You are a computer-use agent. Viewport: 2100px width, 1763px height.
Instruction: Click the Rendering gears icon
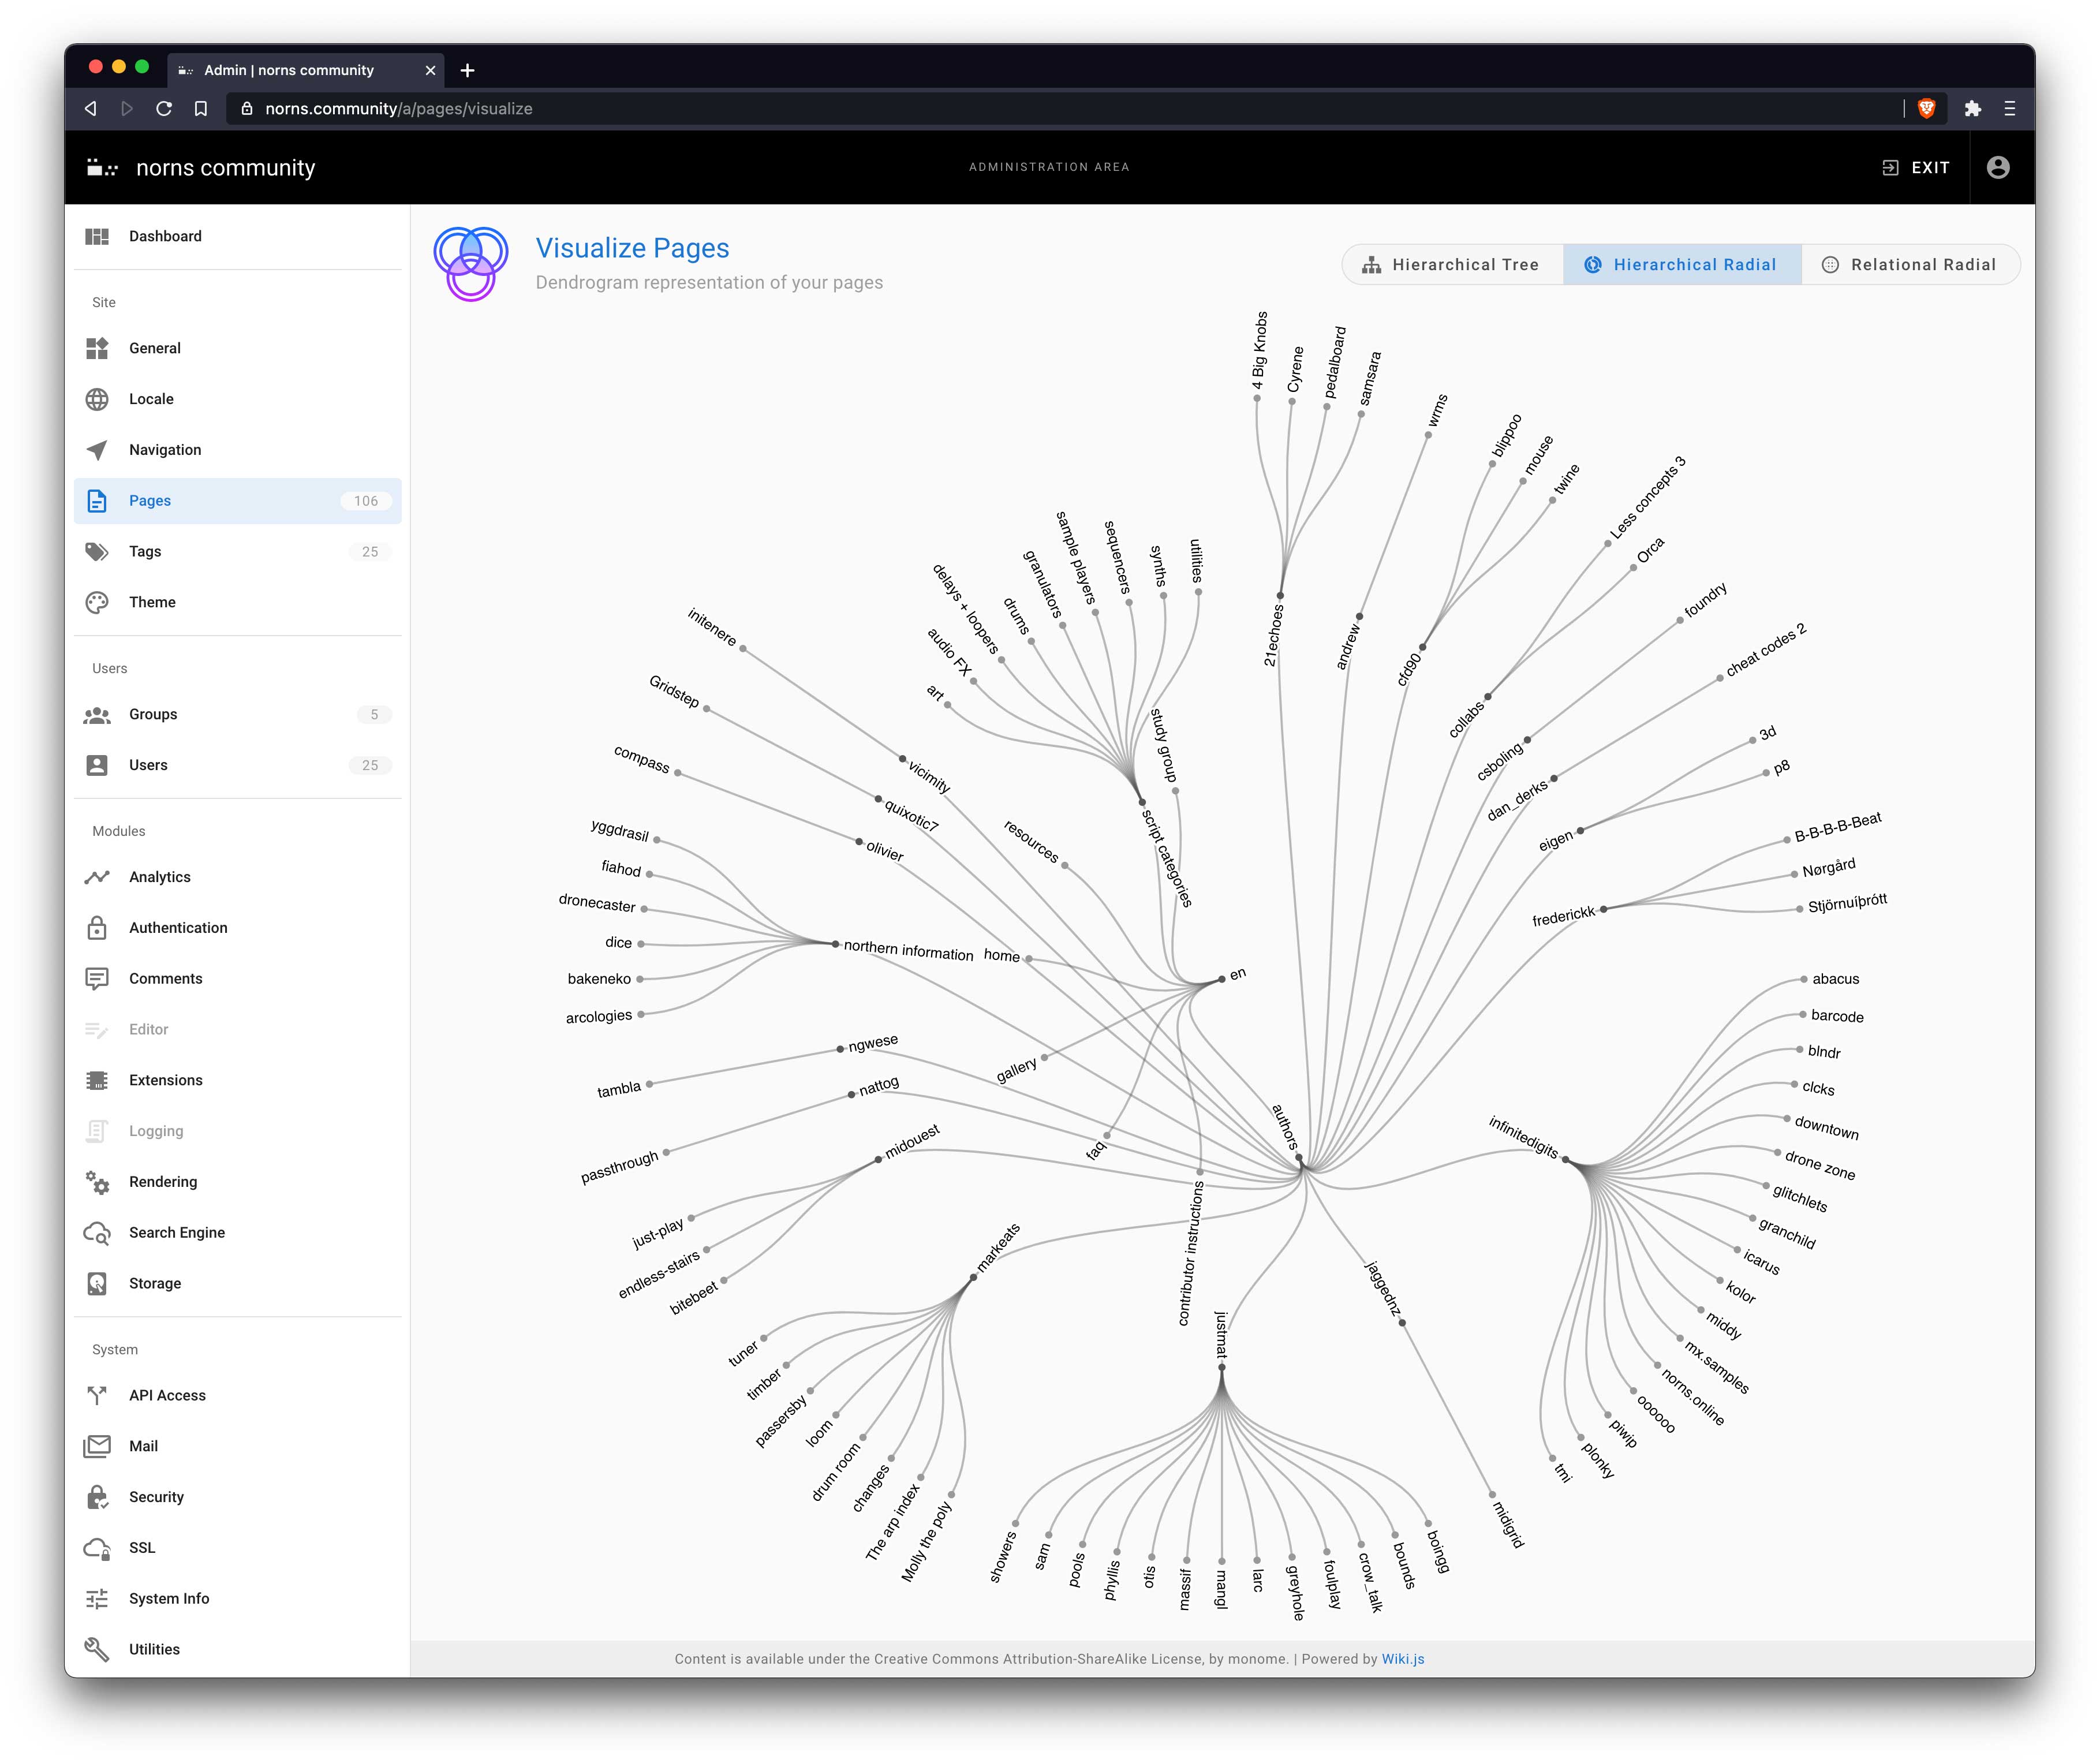[97, 1182]
